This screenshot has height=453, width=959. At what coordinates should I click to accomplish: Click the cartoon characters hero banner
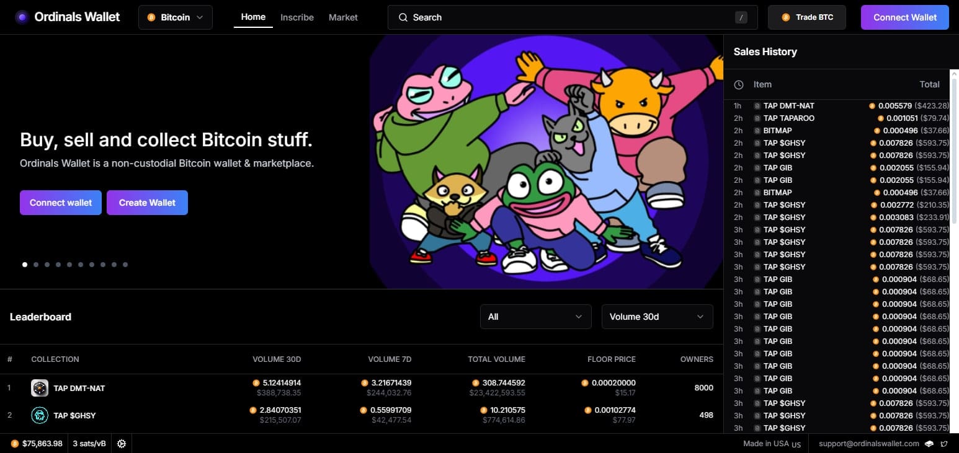(x=546, y=162)
